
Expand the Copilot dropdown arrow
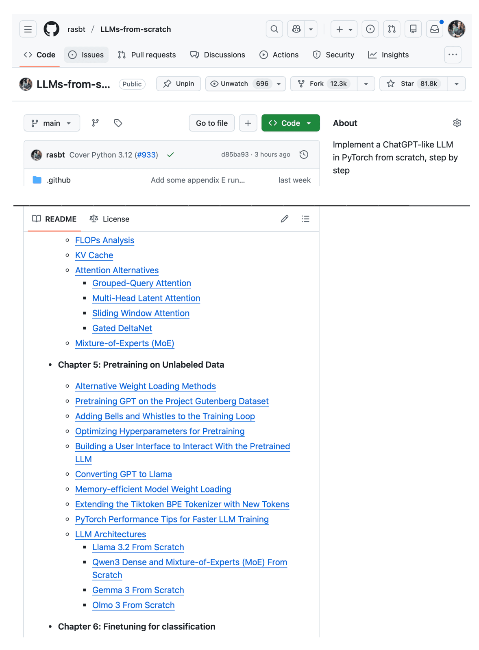click(311, 29)
